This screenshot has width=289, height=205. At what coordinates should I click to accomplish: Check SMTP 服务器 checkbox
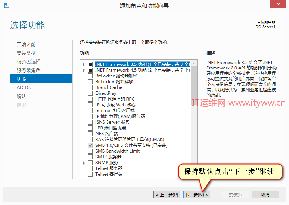click(x=90, y=157)
